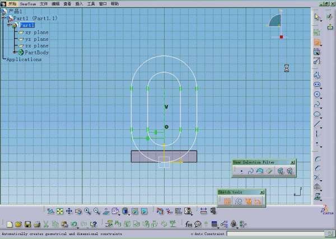Select the Line sketch tool

[x=317, y=124]
